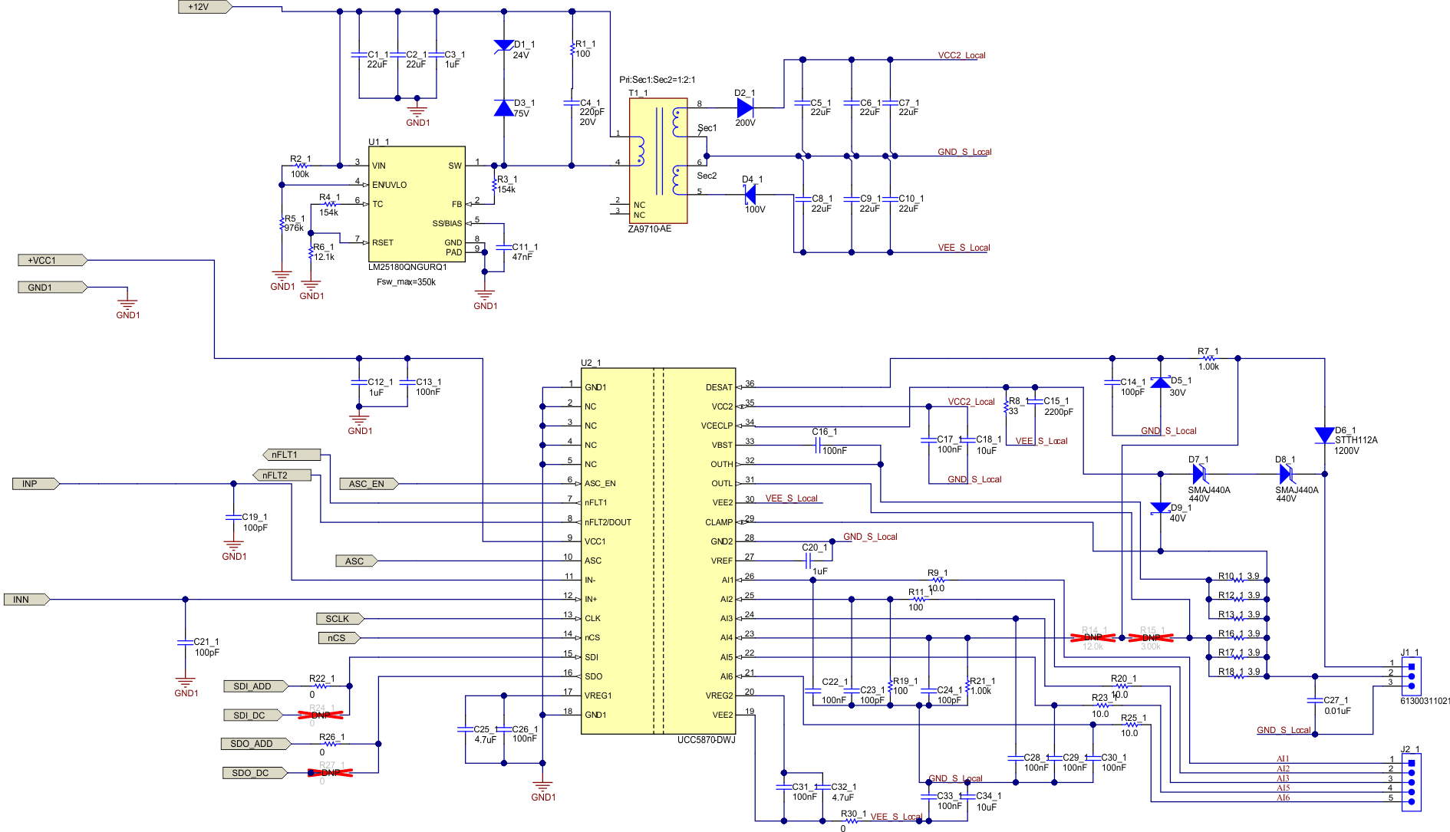Click the D3_1 75V diode

click(x=504, y=108)
